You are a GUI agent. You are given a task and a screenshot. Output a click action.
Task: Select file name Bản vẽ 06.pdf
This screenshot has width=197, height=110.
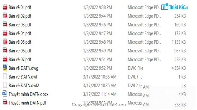[20, 51]
